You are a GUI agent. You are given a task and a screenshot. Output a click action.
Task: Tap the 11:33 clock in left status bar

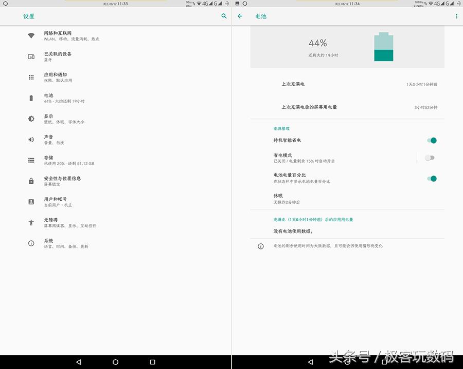click(122, 4)
